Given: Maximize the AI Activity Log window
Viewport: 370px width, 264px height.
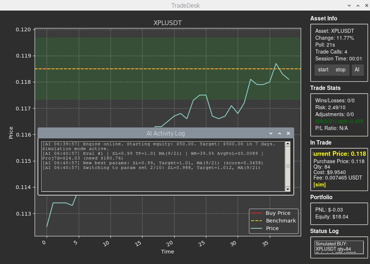Looking at the screenshot, I should pyautogui.click(x=280, y=133).
